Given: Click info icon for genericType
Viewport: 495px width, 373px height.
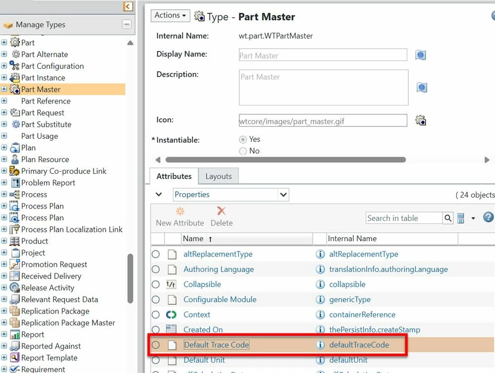Looking at the screenshot, I should tap(320, 300).
